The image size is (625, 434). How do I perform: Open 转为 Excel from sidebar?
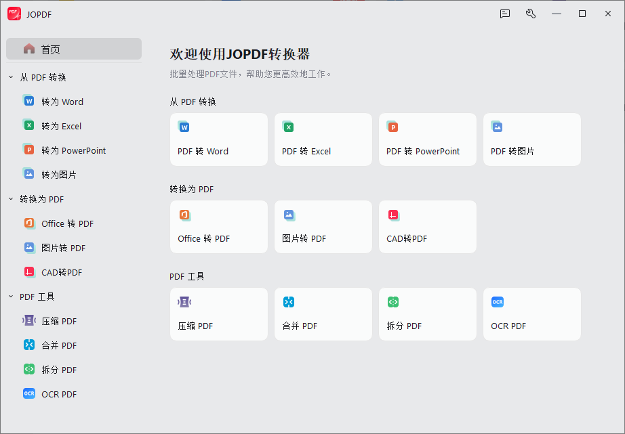[62, 126]
